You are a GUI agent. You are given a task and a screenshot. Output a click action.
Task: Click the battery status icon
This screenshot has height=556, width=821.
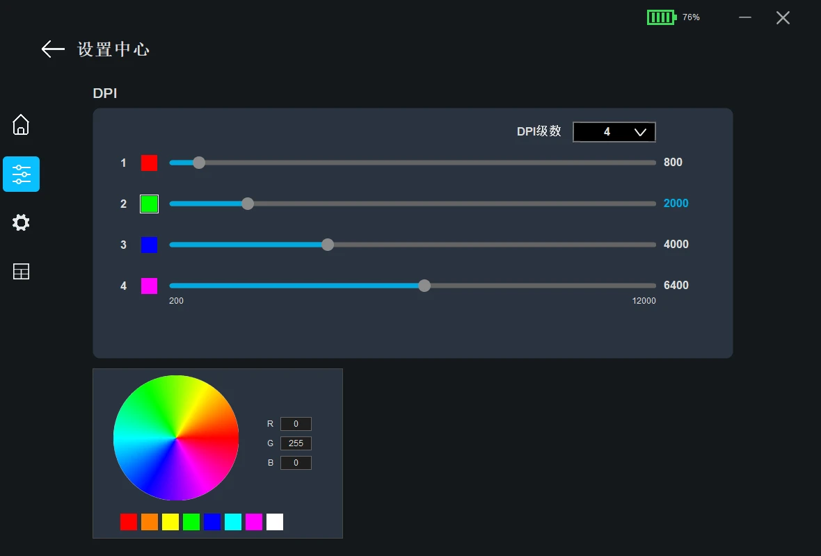(661, 17)
